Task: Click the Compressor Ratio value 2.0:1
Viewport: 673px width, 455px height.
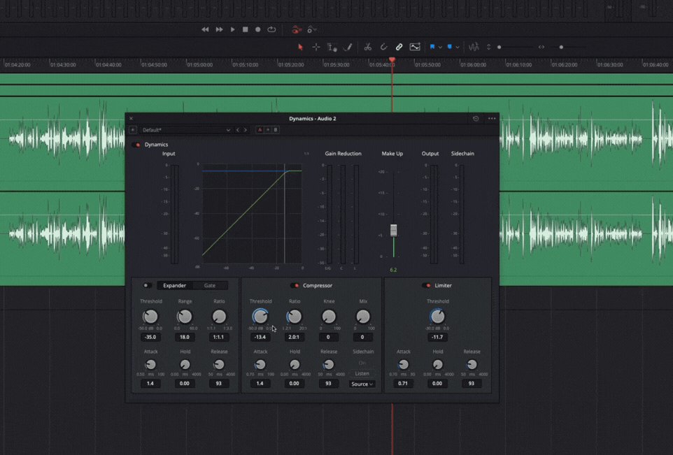Action: click(294, 337)
